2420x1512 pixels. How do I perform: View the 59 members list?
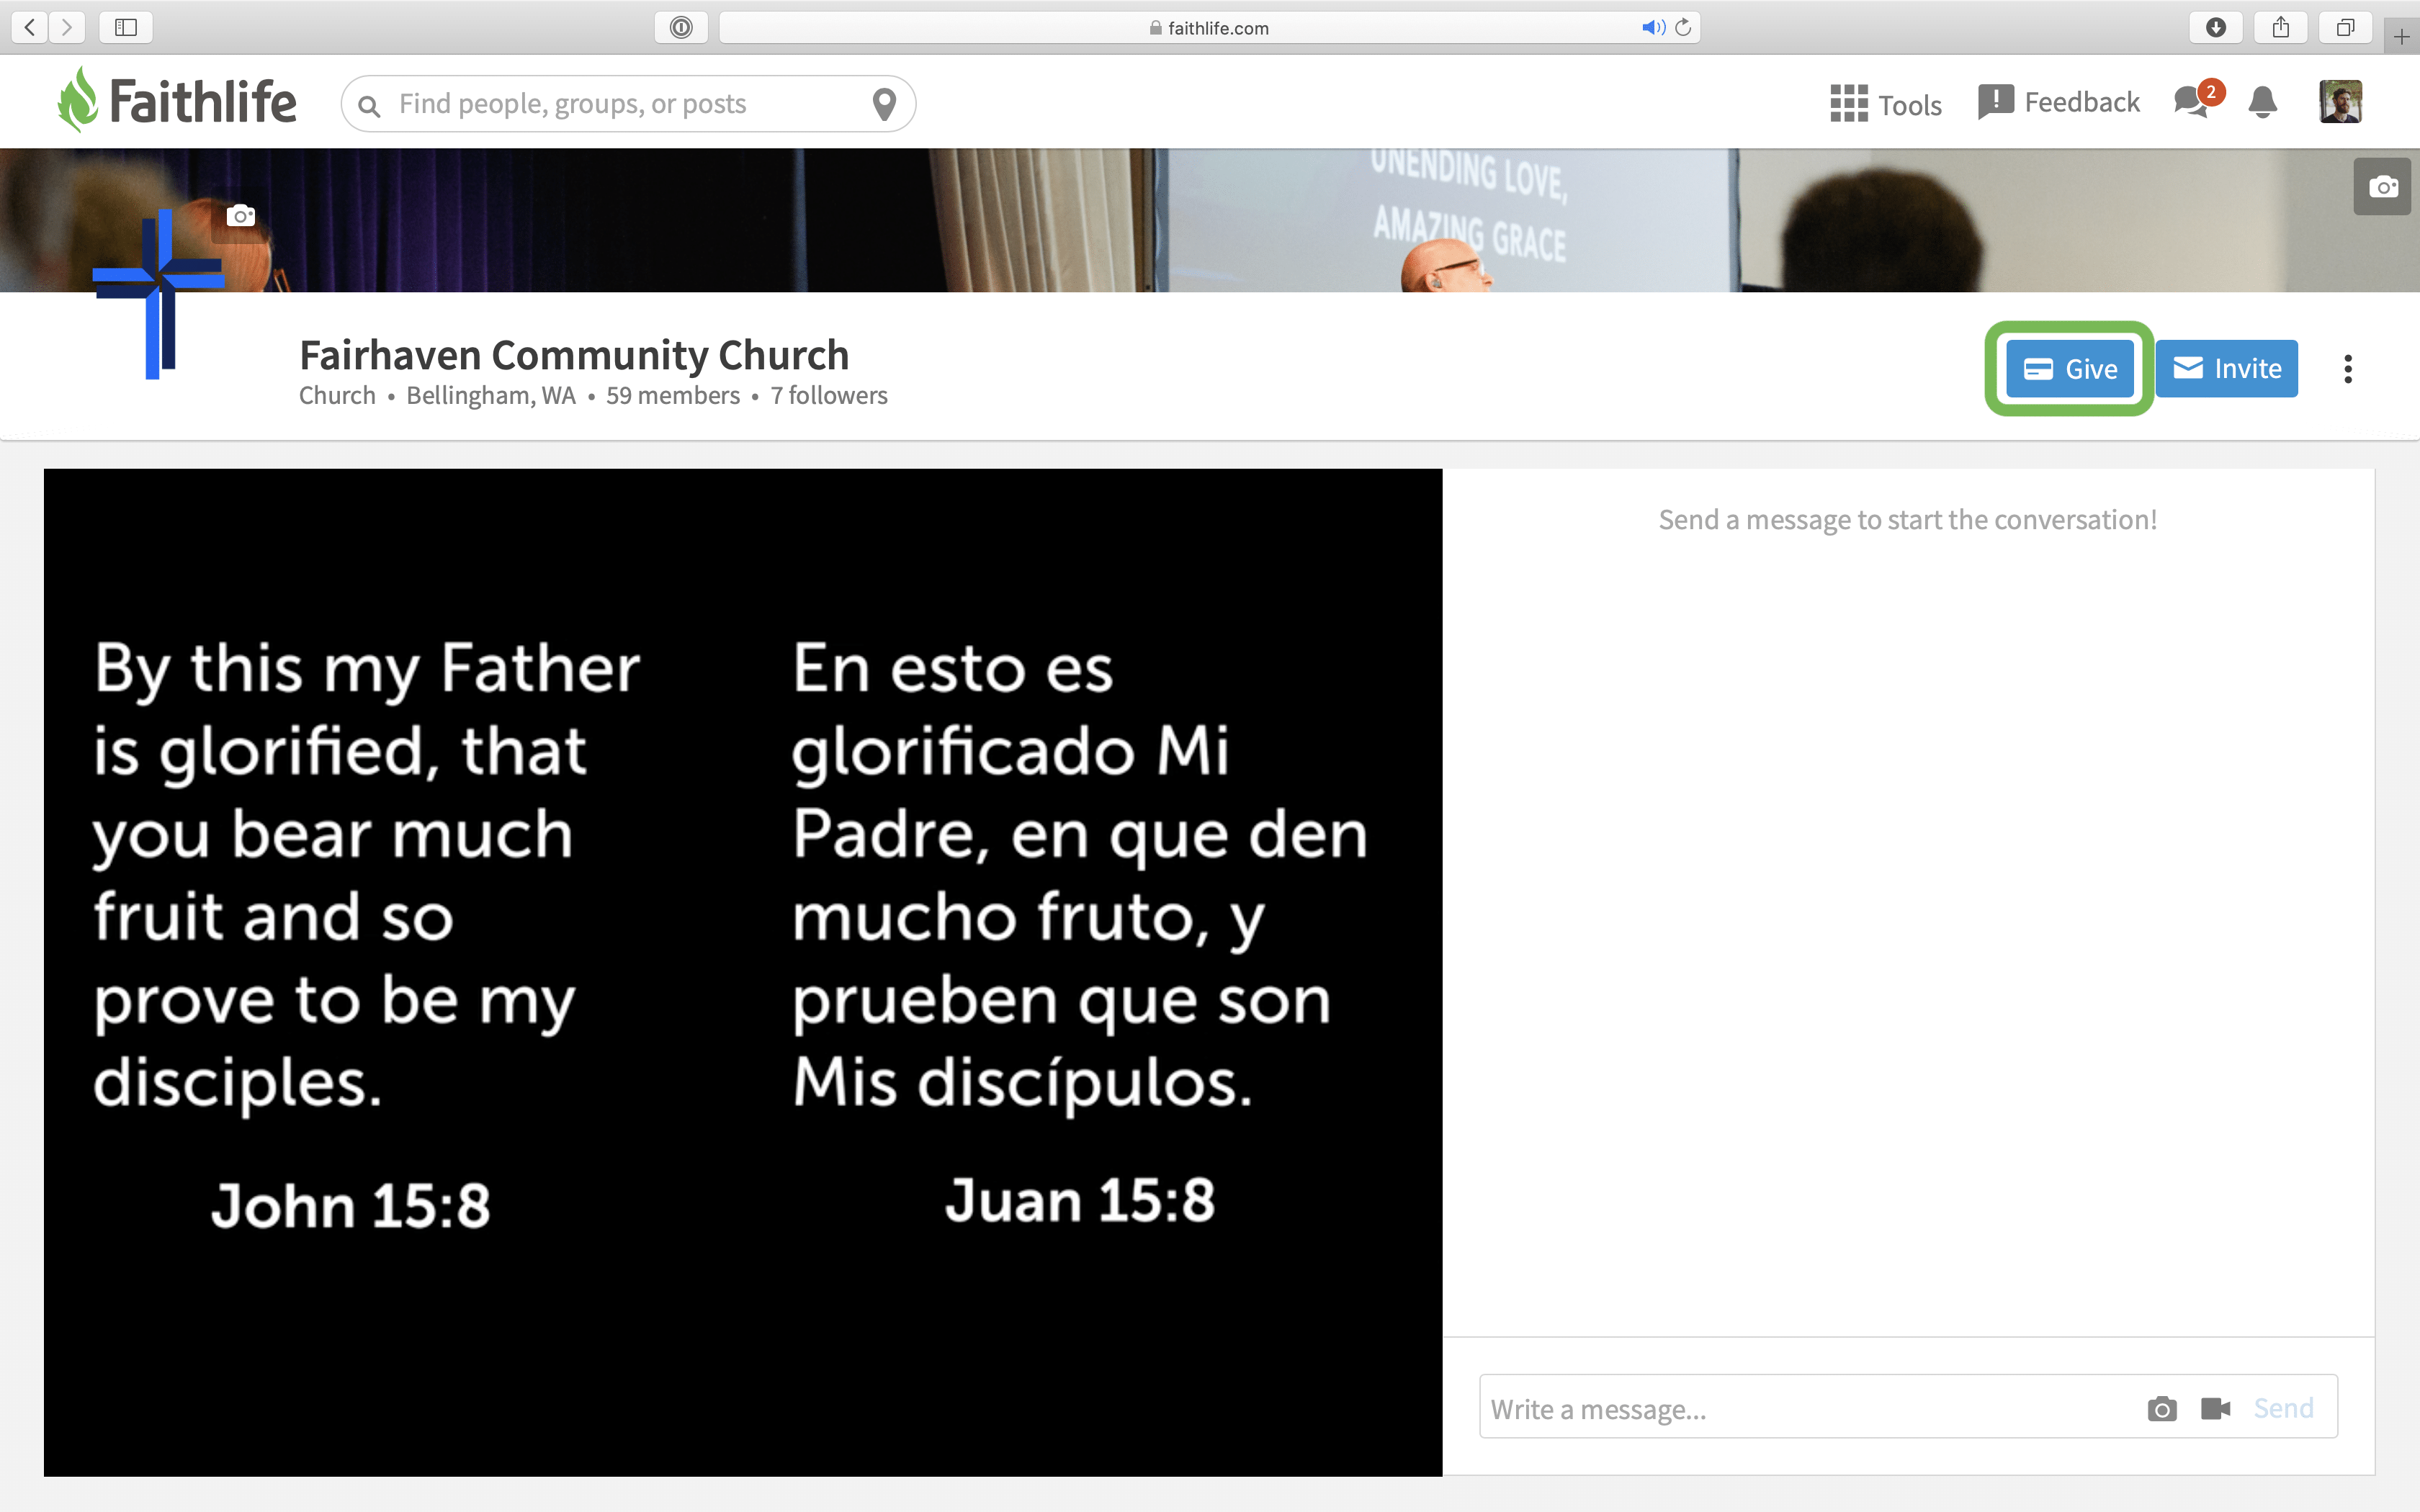pyautogui.click(x=673, y=396)
